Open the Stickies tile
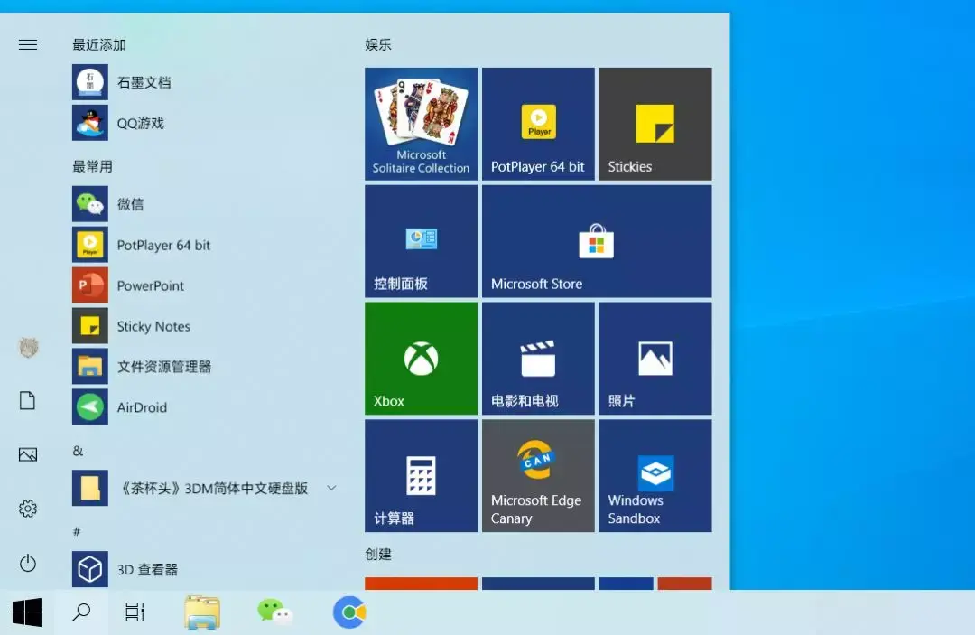The height and width of the screenshot is (635, 975). pos(655,124)
